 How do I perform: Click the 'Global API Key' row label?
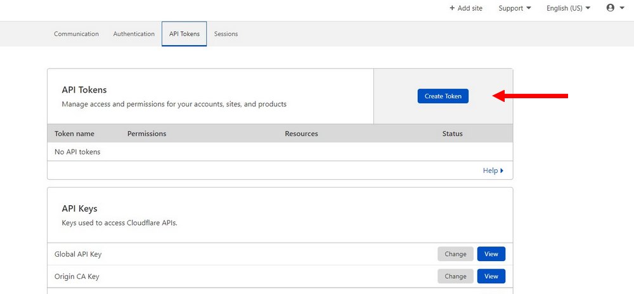(78, 254)
